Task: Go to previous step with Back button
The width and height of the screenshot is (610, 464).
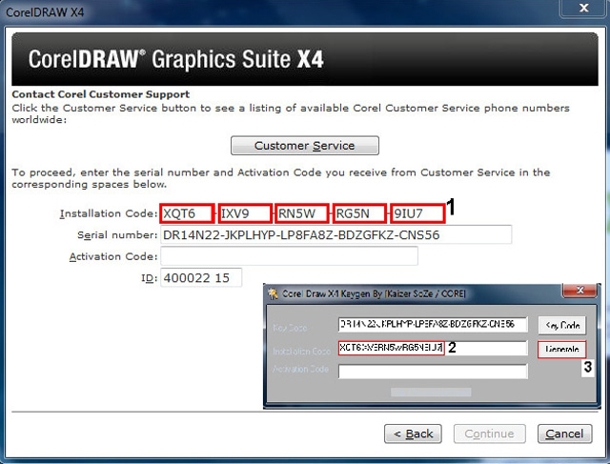Action: click(x=413, y=434)
